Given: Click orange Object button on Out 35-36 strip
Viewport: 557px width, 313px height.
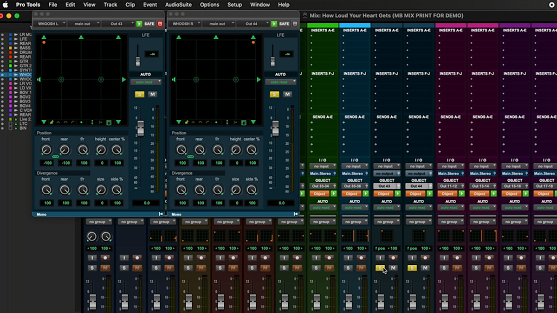Looking at the screenshot, I should click(x=351, y=194).
